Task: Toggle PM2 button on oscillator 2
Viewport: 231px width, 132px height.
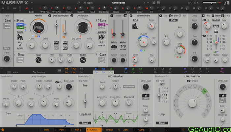Action: pos(65,48)
